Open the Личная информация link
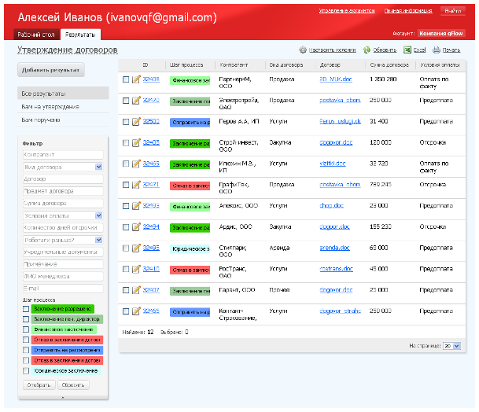The image size is (479, 412). point(408,11)
